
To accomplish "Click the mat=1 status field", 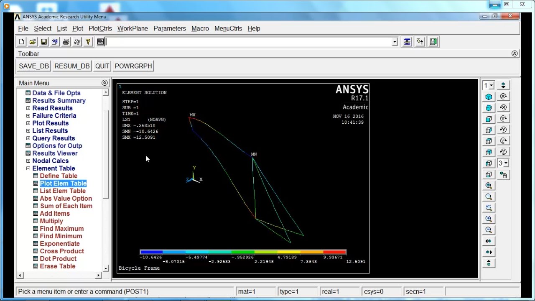I will 255,291.
